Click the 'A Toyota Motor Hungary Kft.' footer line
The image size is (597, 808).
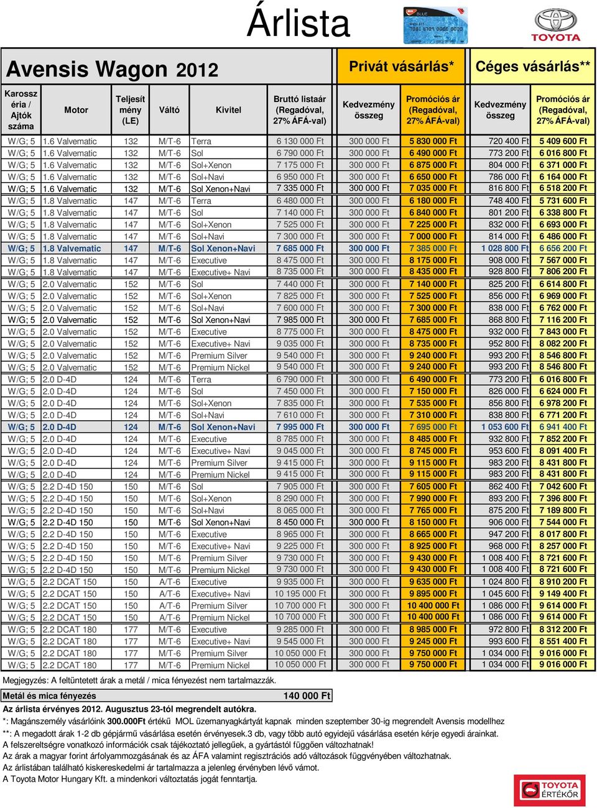(x=130, y=779)
